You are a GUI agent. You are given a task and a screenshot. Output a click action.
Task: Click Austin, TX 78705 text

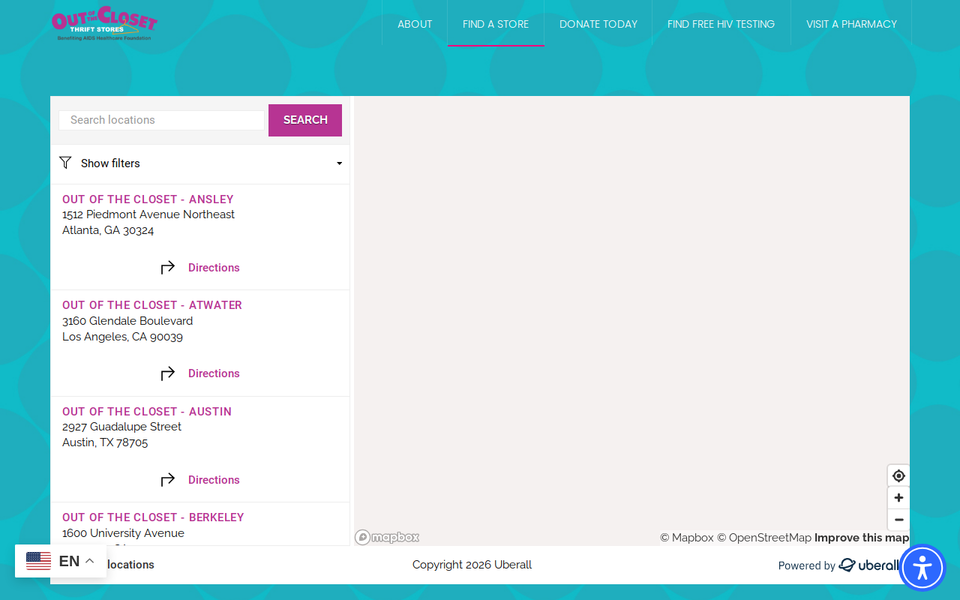(105, 442)
